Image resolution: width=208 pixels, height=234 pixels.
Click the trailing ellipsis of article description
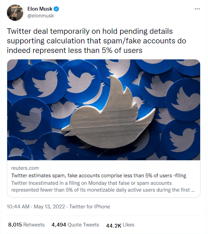(x=193, y=190)
